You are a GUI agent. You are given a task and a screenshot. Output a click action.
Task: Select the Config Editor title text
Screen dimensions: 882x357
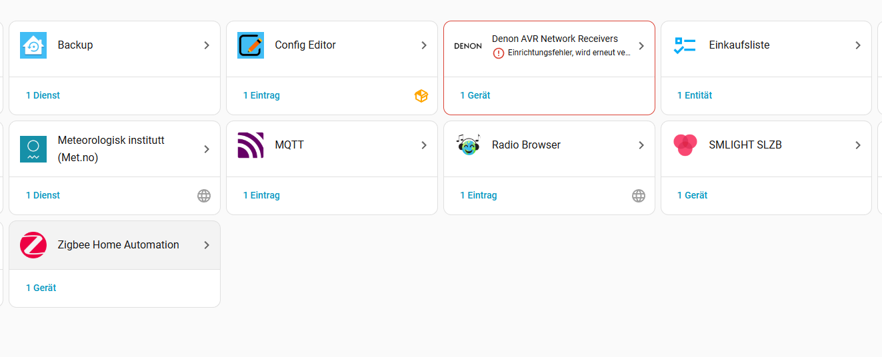[x=305, y=45]
